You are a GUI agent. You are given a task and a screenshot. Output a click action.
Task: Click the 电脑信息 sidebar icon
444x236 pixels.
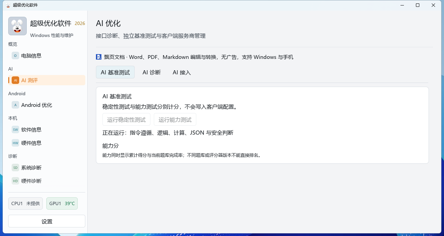point(15,55)
